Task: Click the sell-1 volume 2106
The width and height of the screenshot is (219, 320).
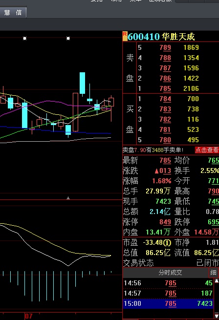Action: pyautogui.click(x=191, y=88)
